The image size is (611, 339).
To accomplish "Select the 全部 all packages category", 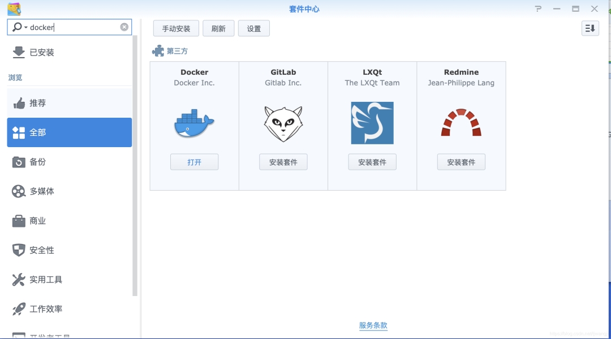I will (x=70, y=132).
